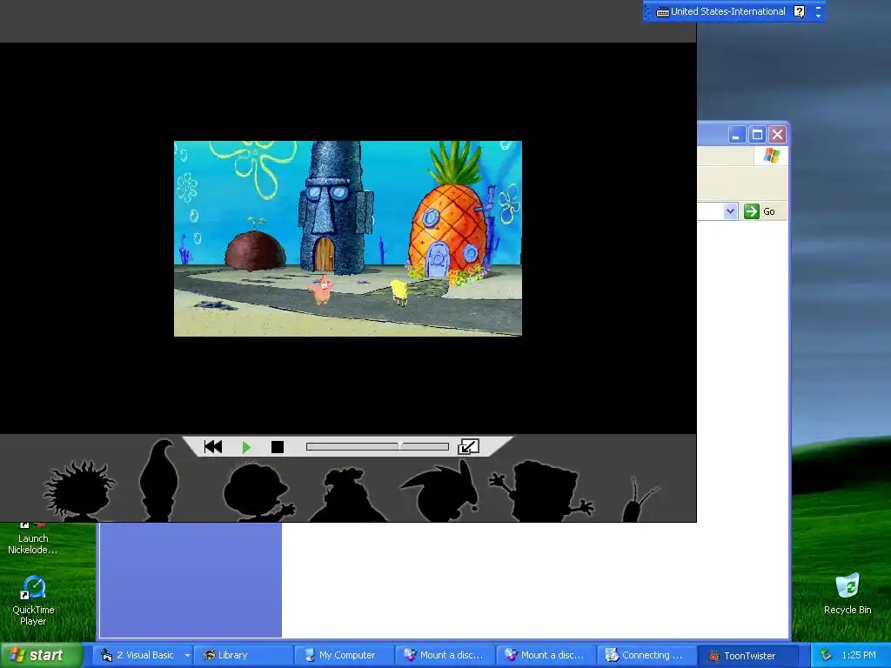Play the SpongeBob video
Image resolution: width=891 pixels, height=668 pixels.
[x=246, y=447]
